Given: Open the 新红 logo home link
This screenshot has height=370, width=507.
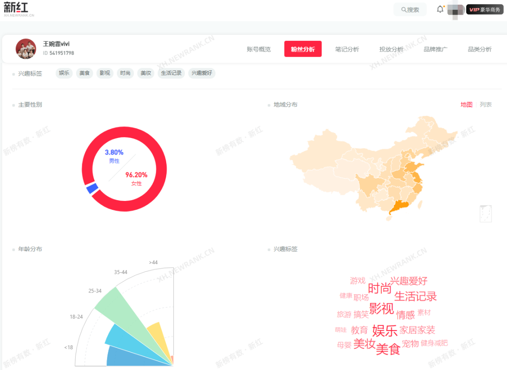Looking at the screenshot, I should click(18, 9).
